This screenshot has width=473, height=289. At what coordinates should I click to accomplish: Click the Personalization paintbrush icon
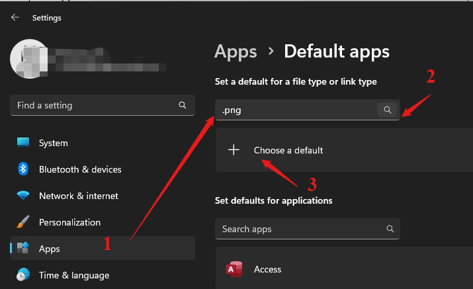[23, 222]
